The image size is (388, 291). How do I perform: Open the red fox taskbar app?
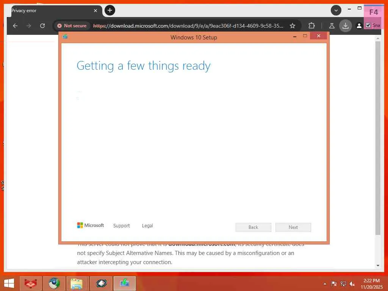click(x=31, y=283)
